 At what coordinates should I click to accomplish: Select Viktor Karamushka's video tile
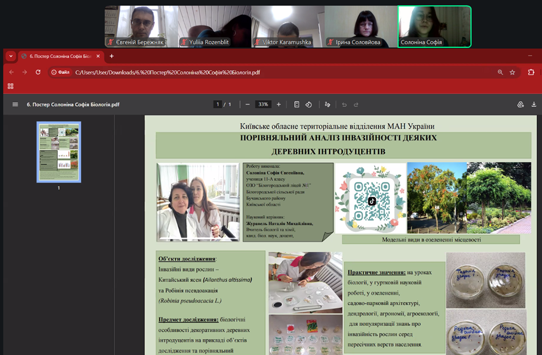click(288, 27)
